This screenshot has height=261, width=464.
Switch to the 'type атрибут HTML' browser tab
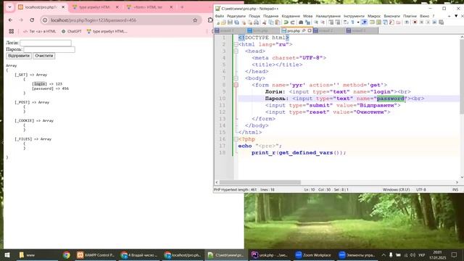(x=95, y=7)
